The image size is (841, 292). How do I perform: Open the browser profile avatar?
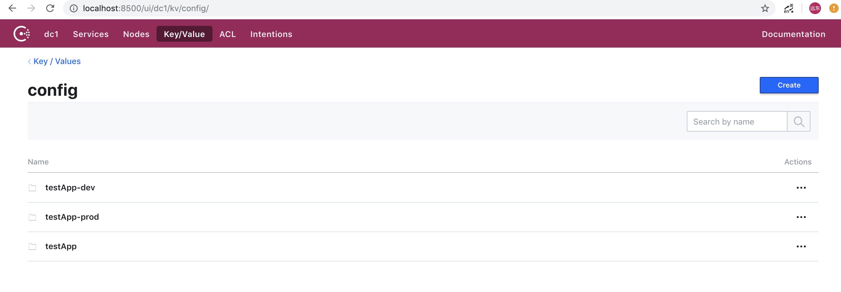pyautogui.click(x=815, y=8)
